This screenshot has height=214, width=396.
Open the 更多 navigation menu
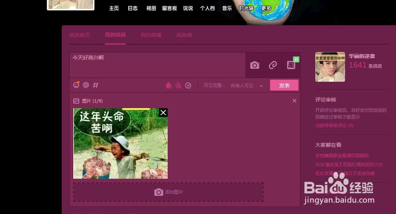click(266, 8)
